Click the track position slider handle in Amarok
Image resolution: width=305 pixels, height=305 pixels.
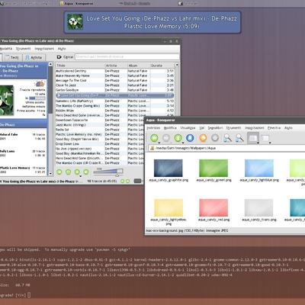coord(117,175)
